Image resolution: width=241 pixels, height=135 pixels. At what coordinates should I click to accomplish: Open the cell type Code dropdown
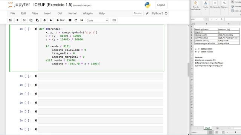[x=97, y=20]
